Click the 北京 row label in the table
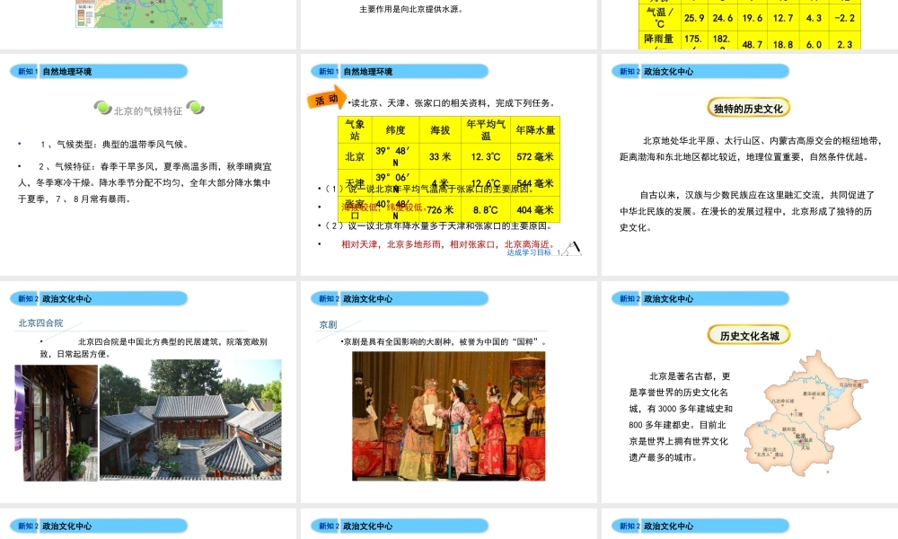Screen dimensions: 898x539 (355, 156)
